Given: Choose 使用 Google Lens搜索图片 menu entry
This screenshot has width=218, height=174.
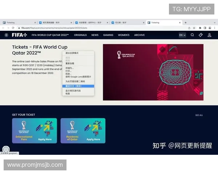Looking at the screenshot, I should pyautogui.click(x=78, y=77).
